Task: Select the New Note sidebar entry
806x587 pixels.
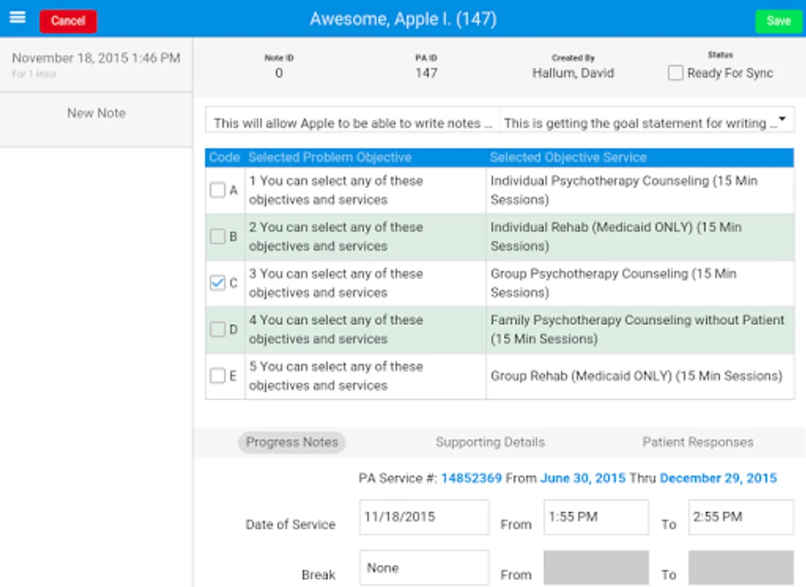Action: (96, 113)
